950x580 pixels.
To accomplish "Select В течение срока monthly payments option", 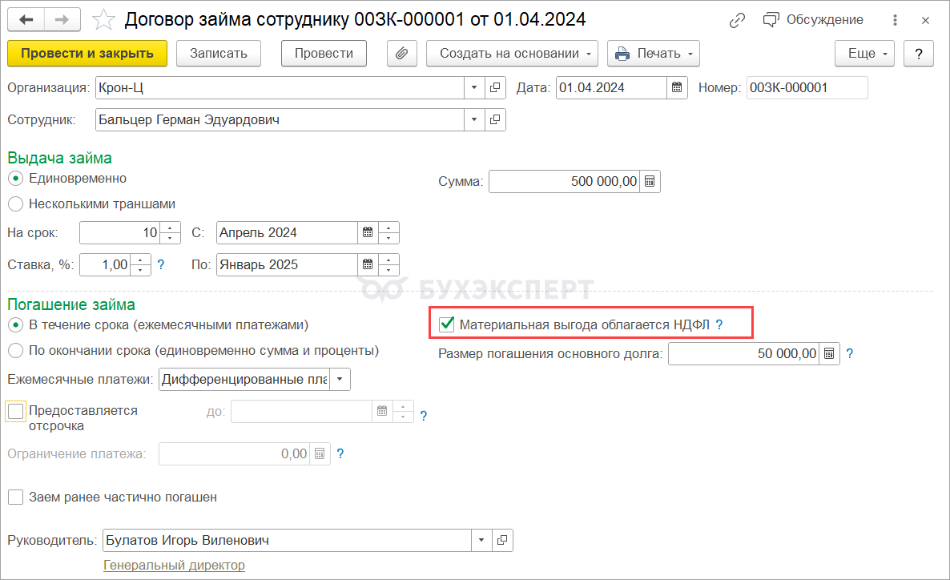I will pyautogui.click(x=16, y=325).
